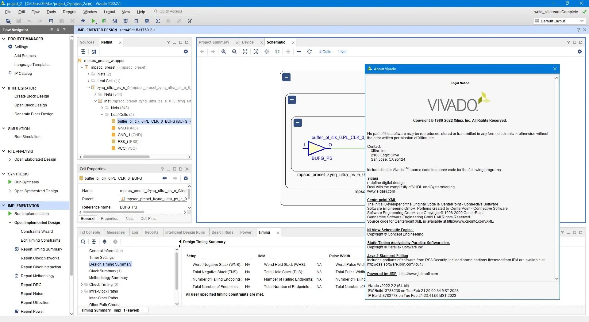Click the binoculars Find icon
The height and width of the screenshot is (322, 589).
[83, 21]
